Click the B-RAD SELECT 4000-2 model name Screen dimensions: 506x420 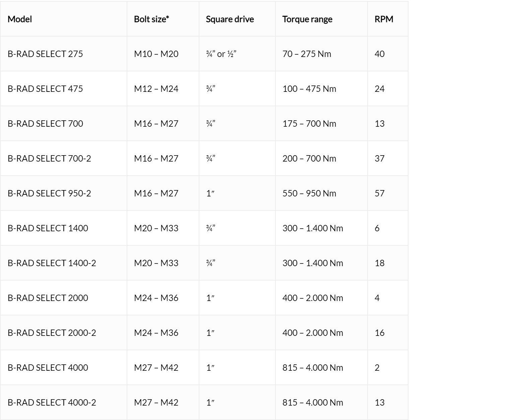[x=52, y=403]
